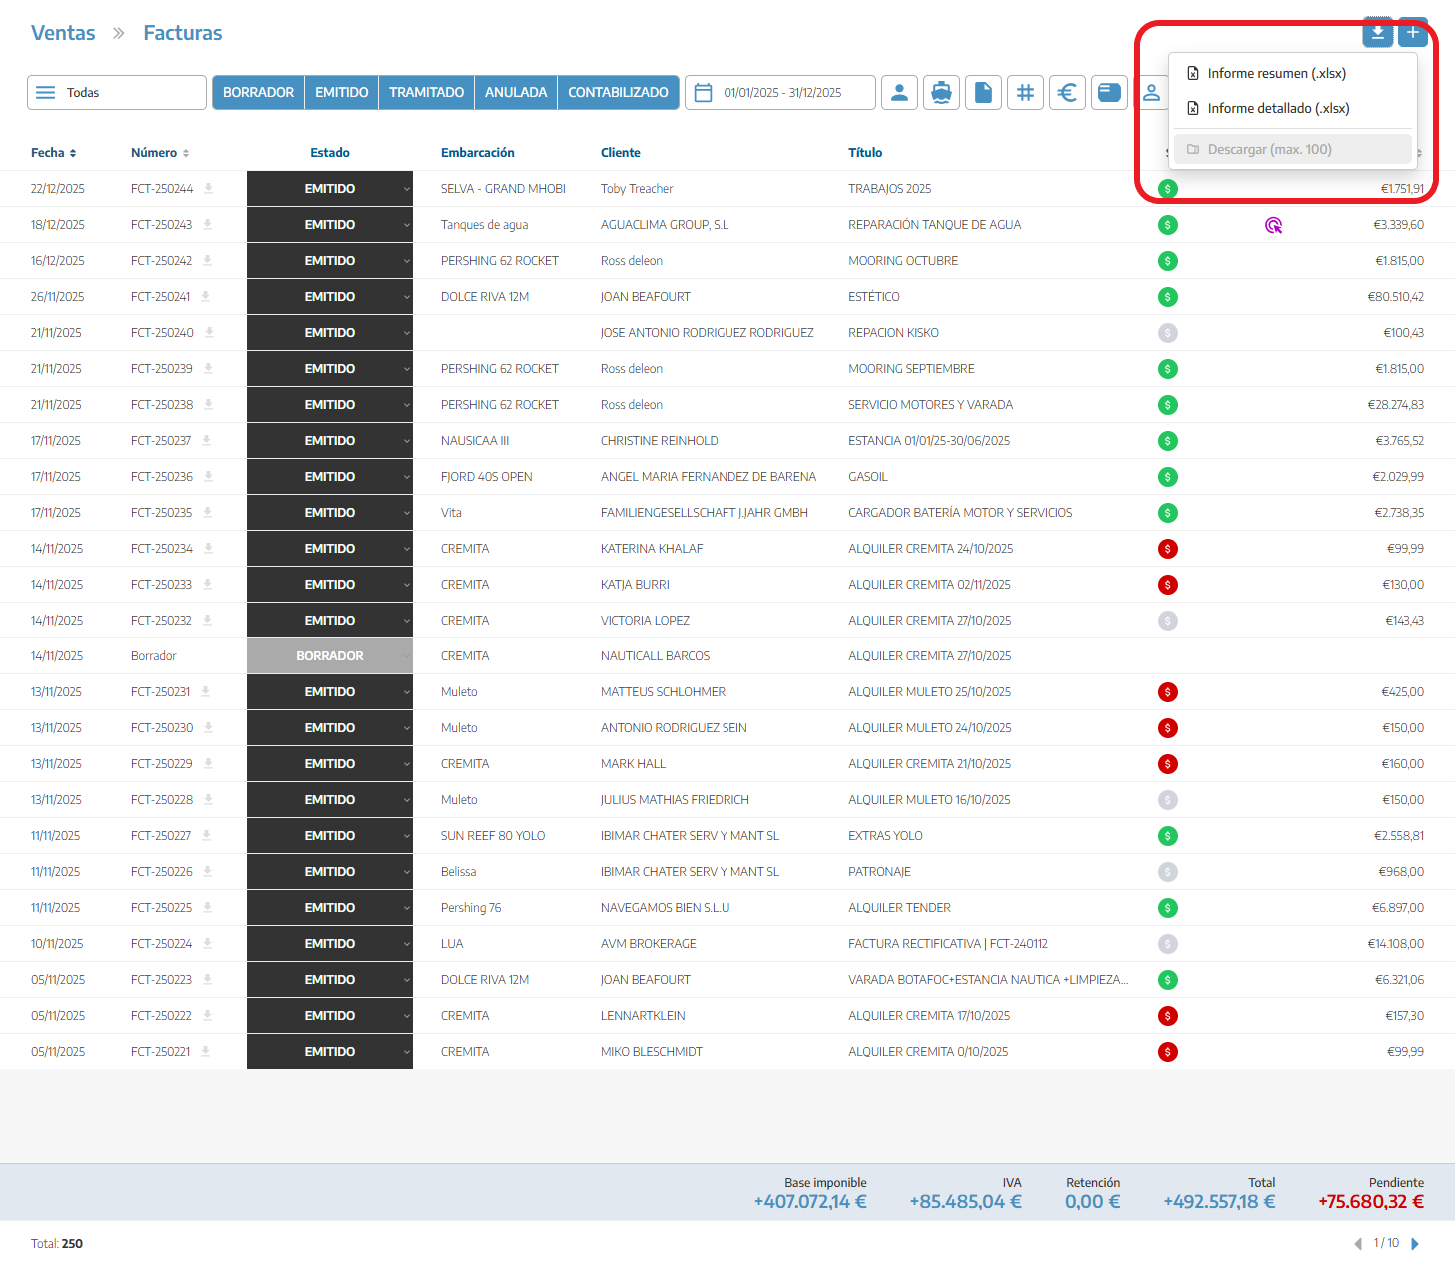Sort by Fecha using its sort arrows

73,153
